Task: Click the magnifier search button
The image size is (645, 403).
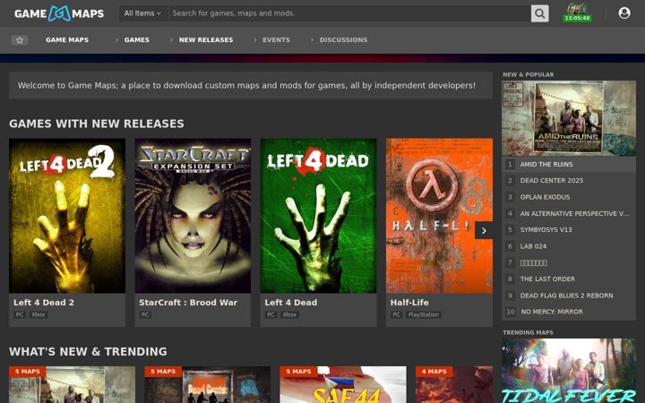Action: tap(539, 13)
